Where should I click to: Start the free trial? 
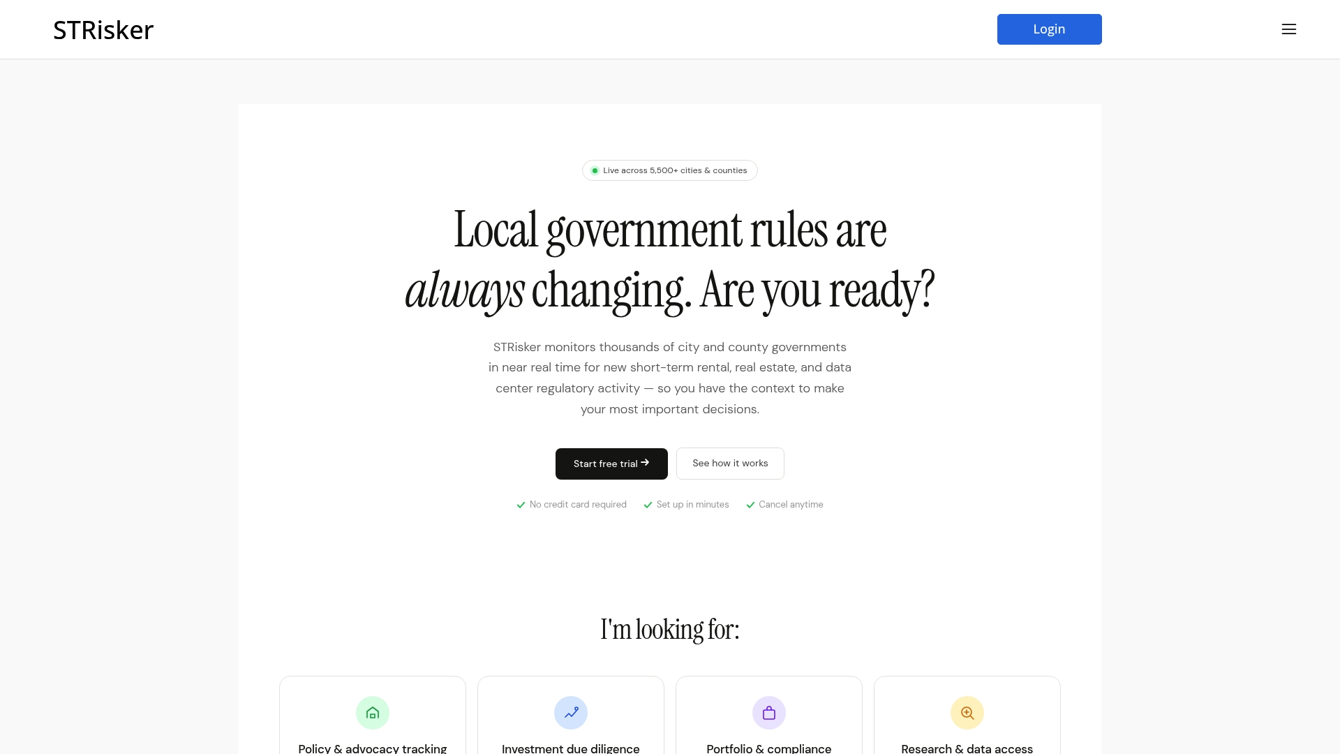(611, 464)
